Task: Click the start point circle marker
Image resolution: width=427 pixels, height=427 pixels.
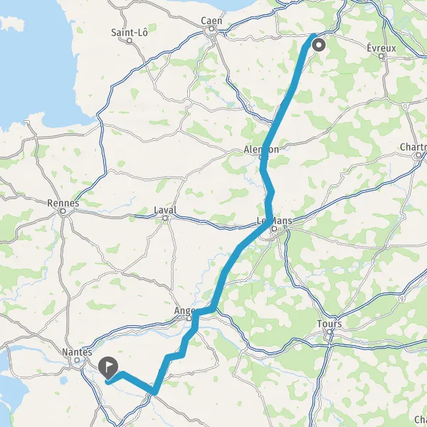Action: (318, 45)
